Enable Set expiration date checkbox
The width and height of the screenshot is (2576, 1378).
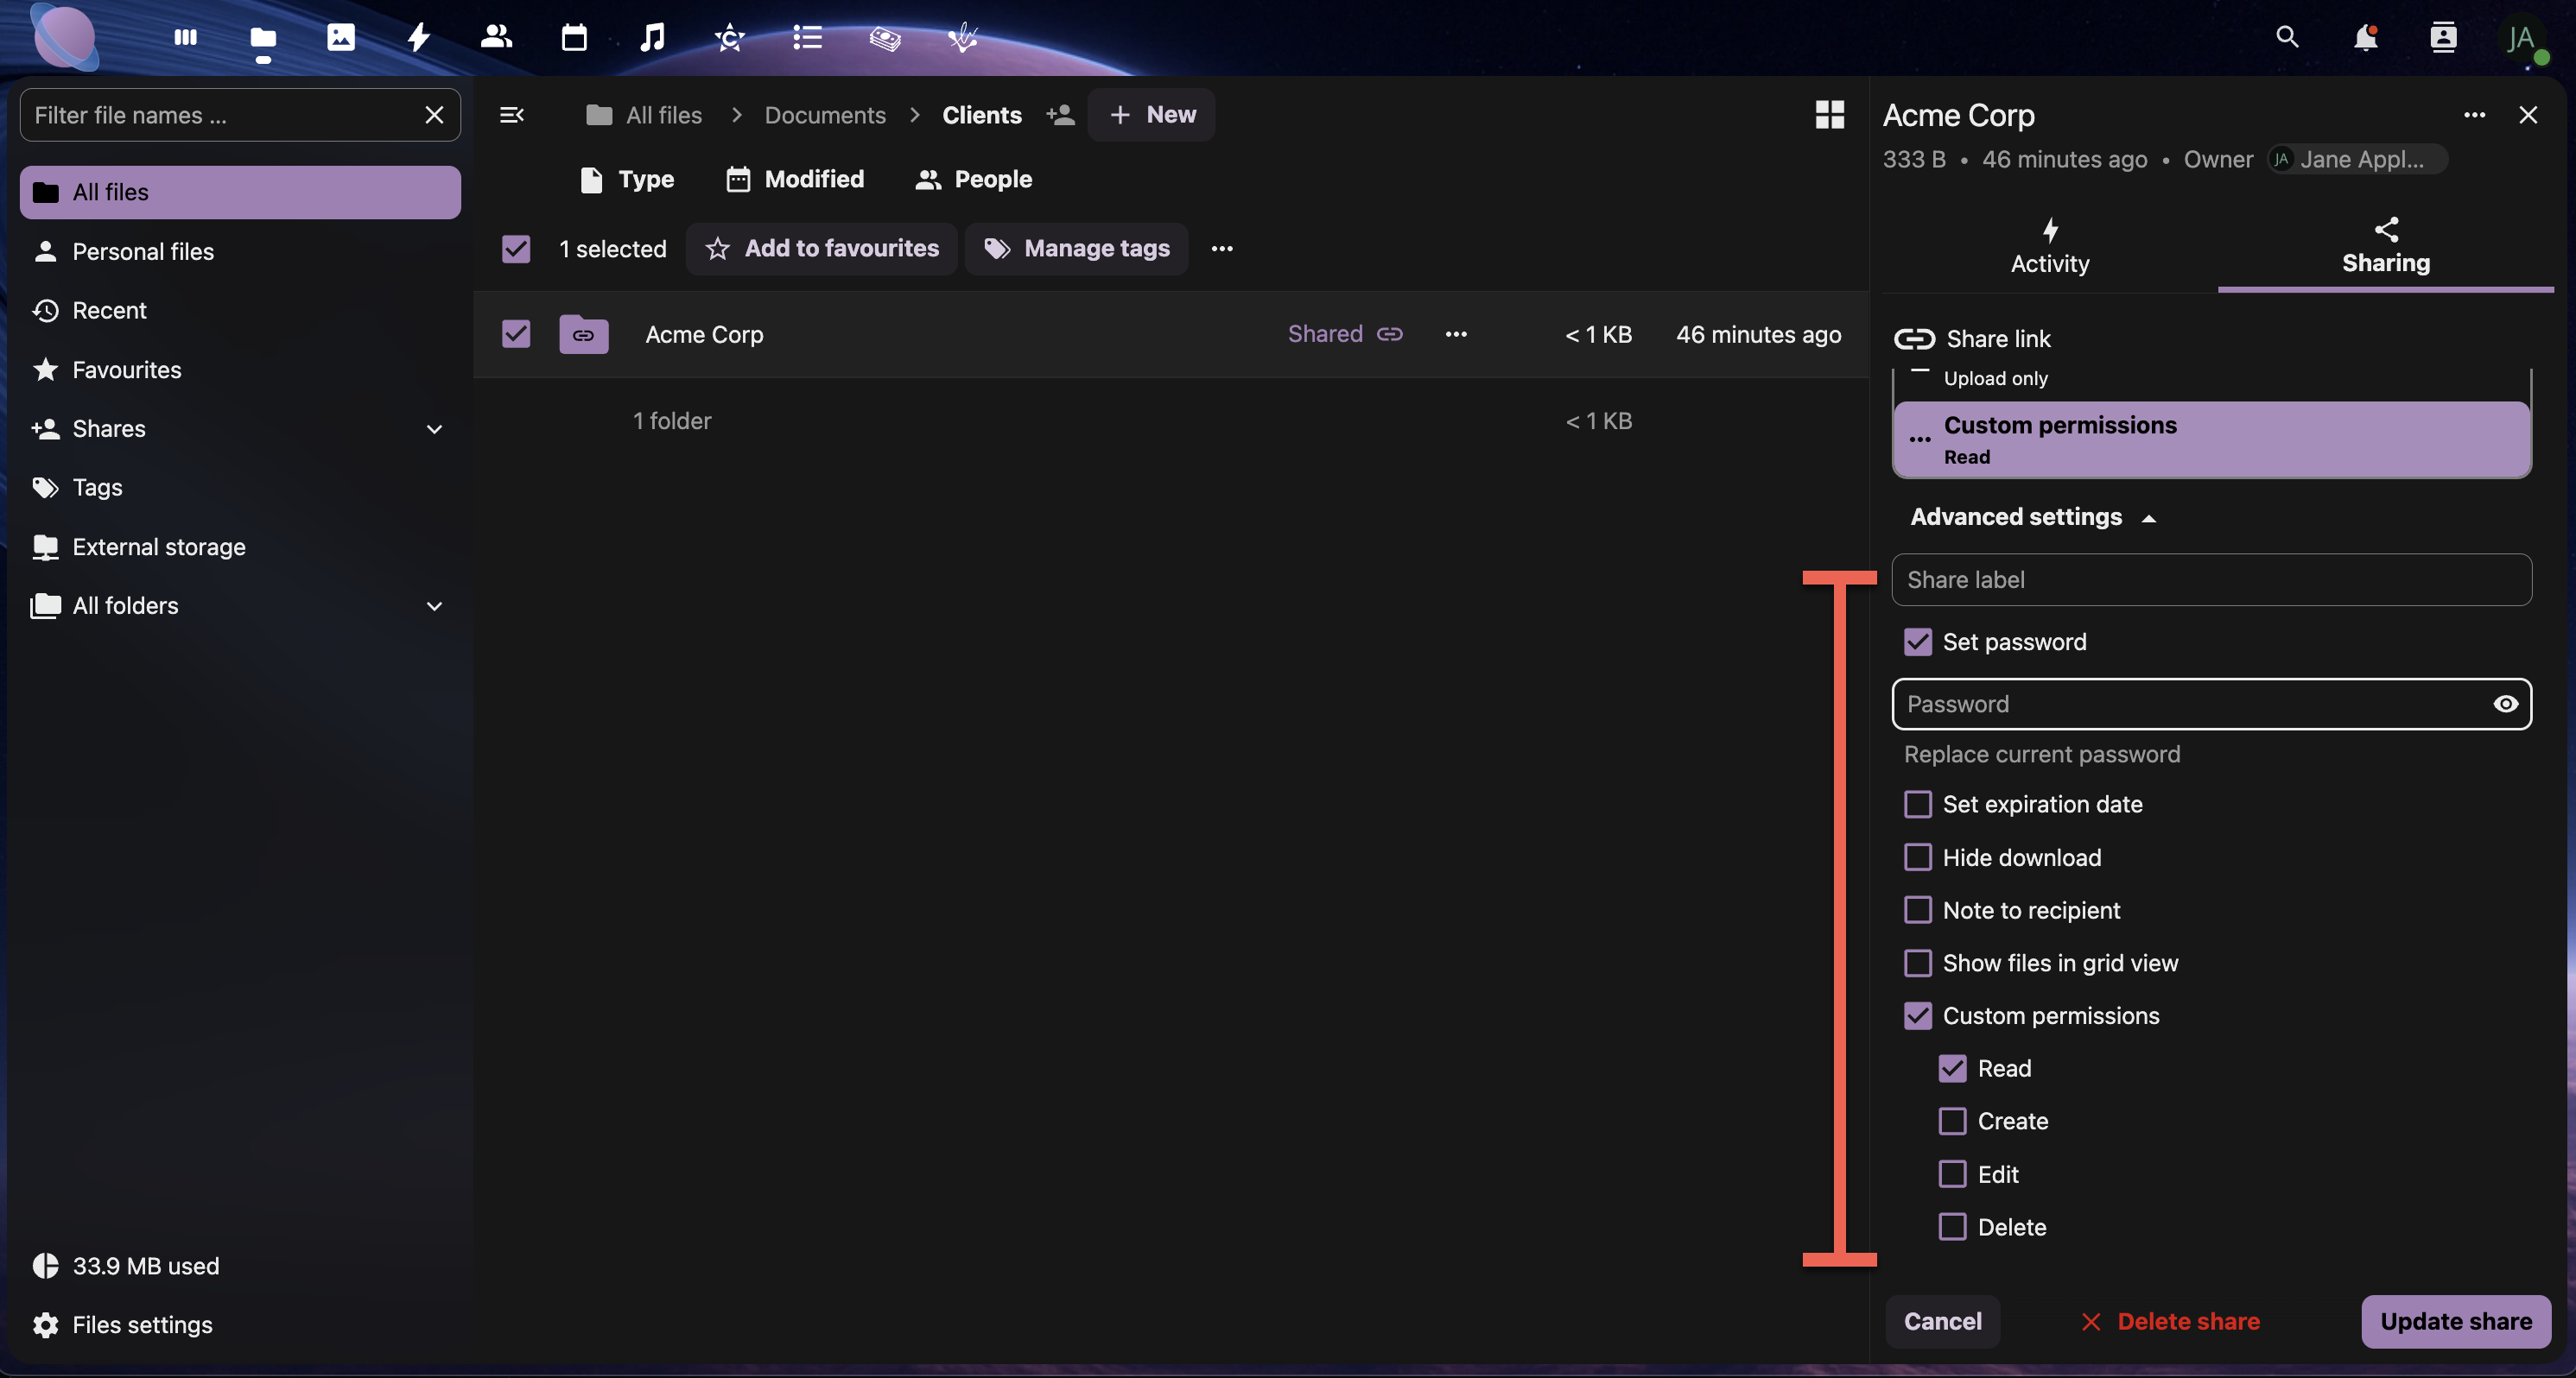(1918, 805)
